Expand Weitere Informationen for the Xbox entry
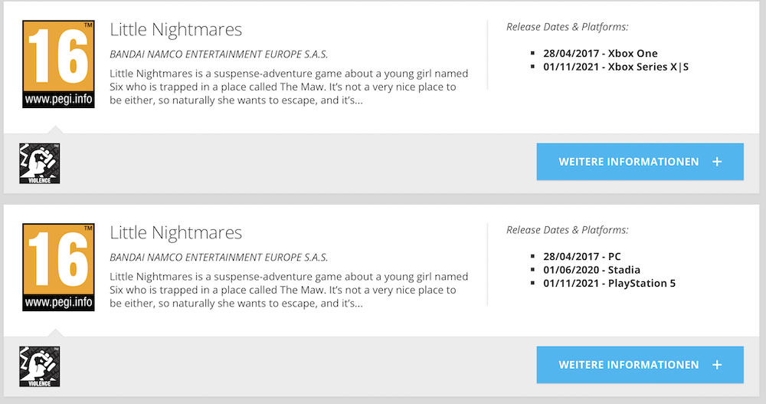Screen dimensions: 766x404 point(640,162)
